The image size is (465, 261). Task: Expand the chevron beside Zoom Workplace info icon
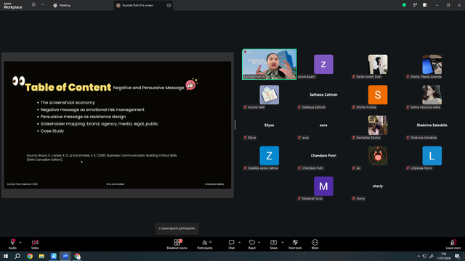(x=42, y=5)
